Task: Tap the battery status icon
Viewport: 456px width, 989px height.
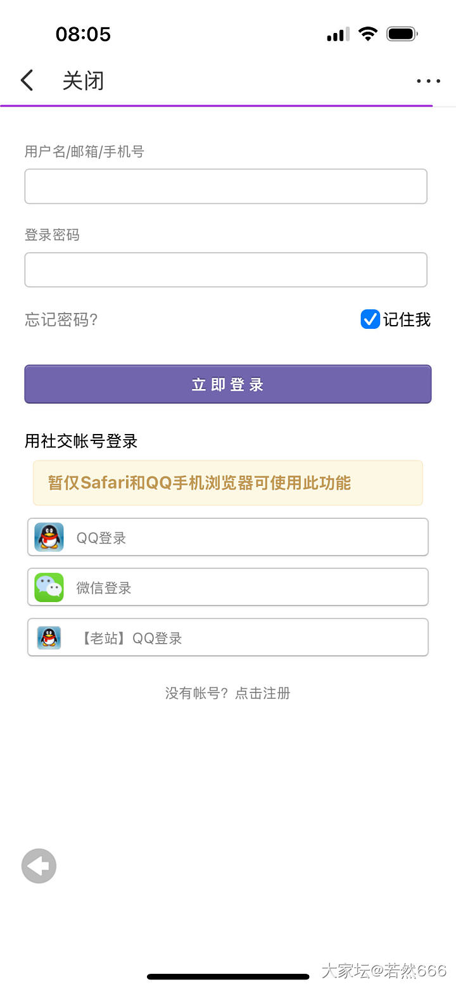Action: [x=402, y=34]
